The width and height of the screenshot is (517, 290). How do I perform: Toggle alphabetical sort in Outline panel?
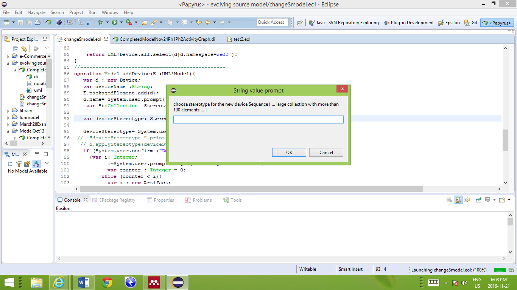click(36, 164)
